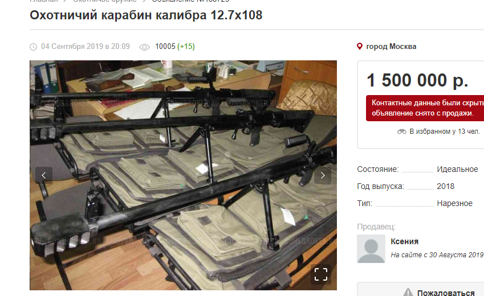This screenshot has height=296, width=484.
Task: Click the warning triangle report icon
Action: [408, 293]
